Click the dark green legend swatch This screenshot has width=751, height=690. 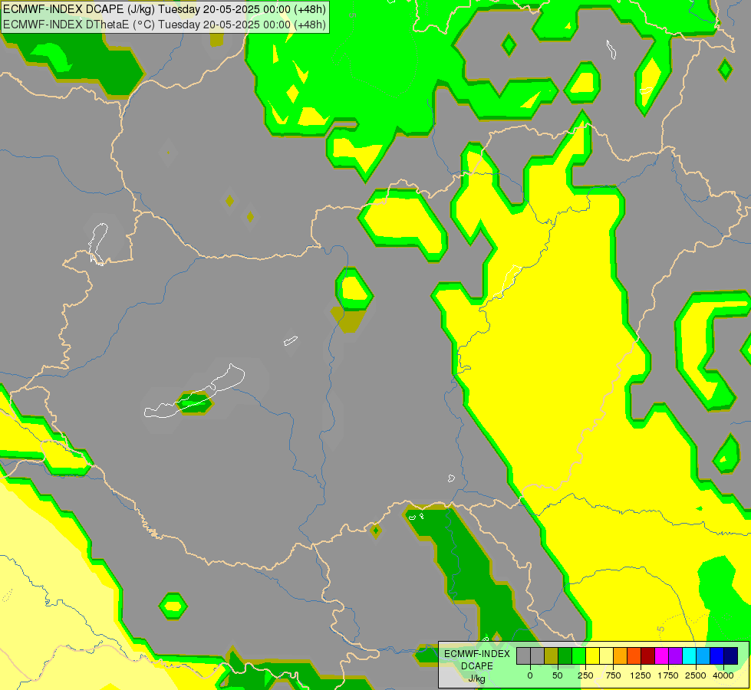(565, 656)
